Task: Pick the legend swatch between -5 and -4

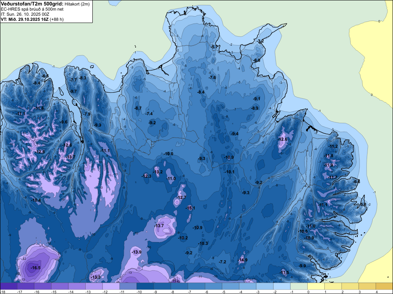Action: 231,286
